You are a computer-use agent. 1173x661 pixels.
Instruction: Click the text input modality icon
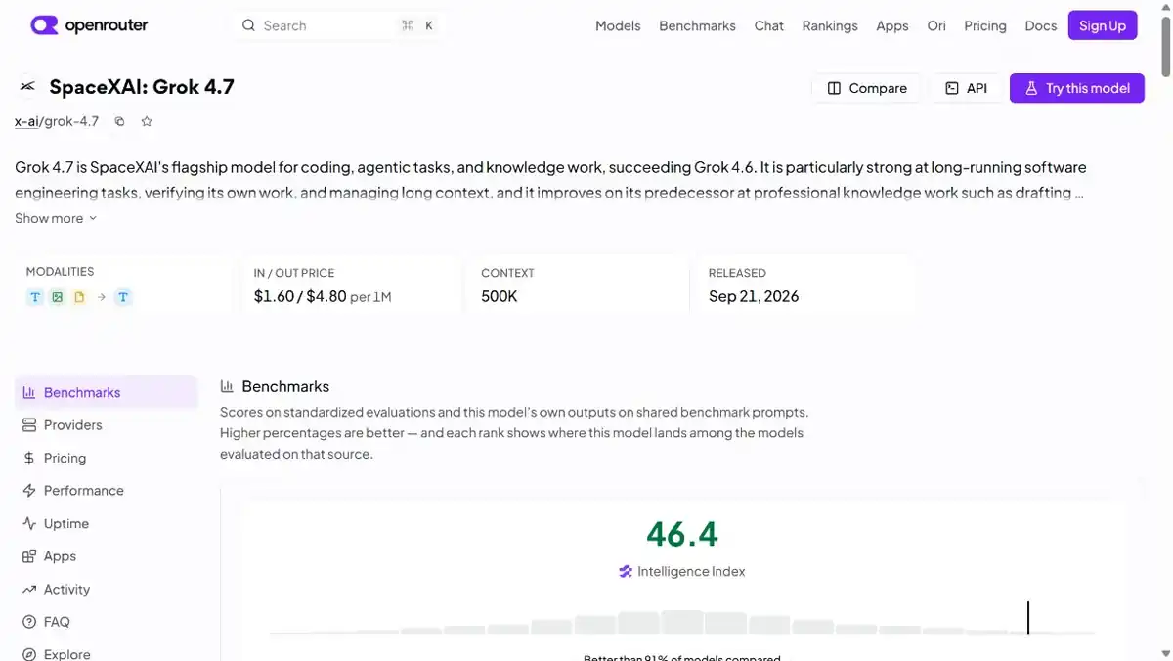(35, 297)
